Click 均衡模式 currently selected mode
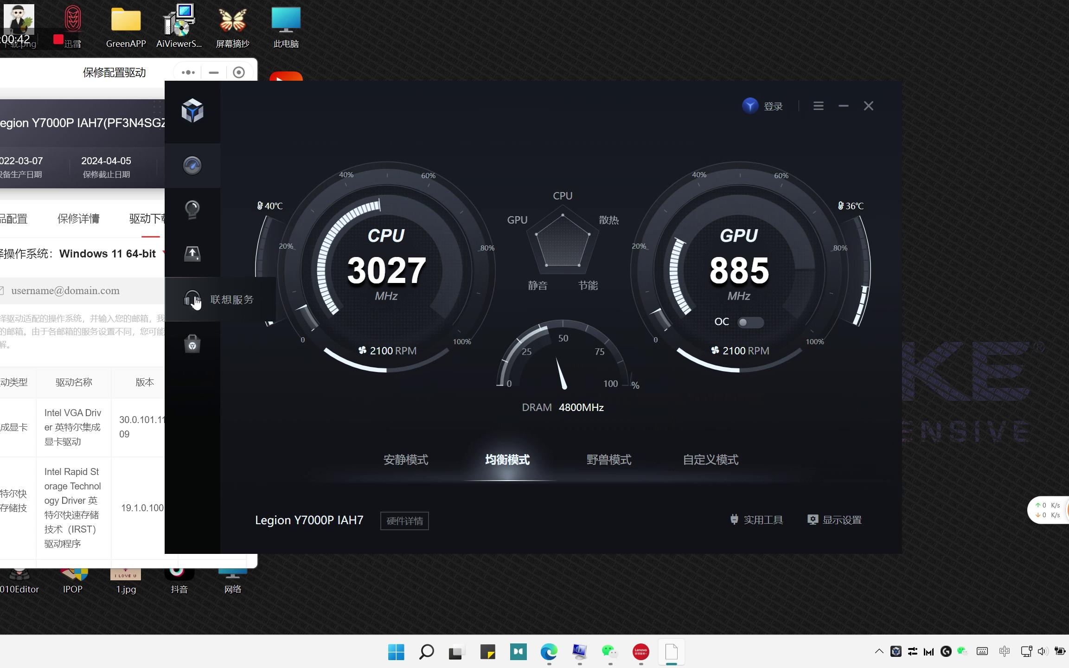 click(505, 459)
